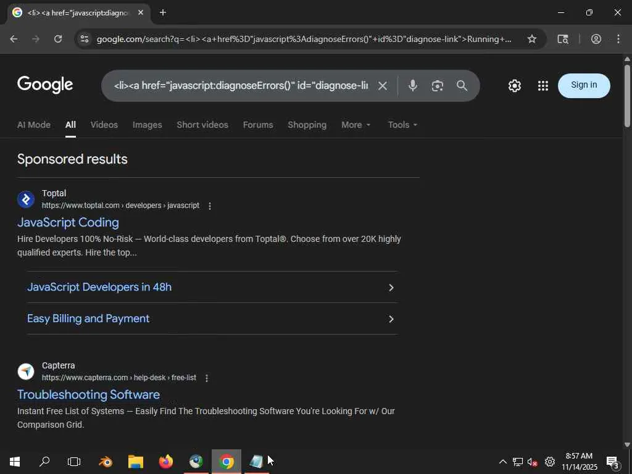Open the JavaScript Coding ad link
This screenshot has height=474, width=632.
coord(68,222)
